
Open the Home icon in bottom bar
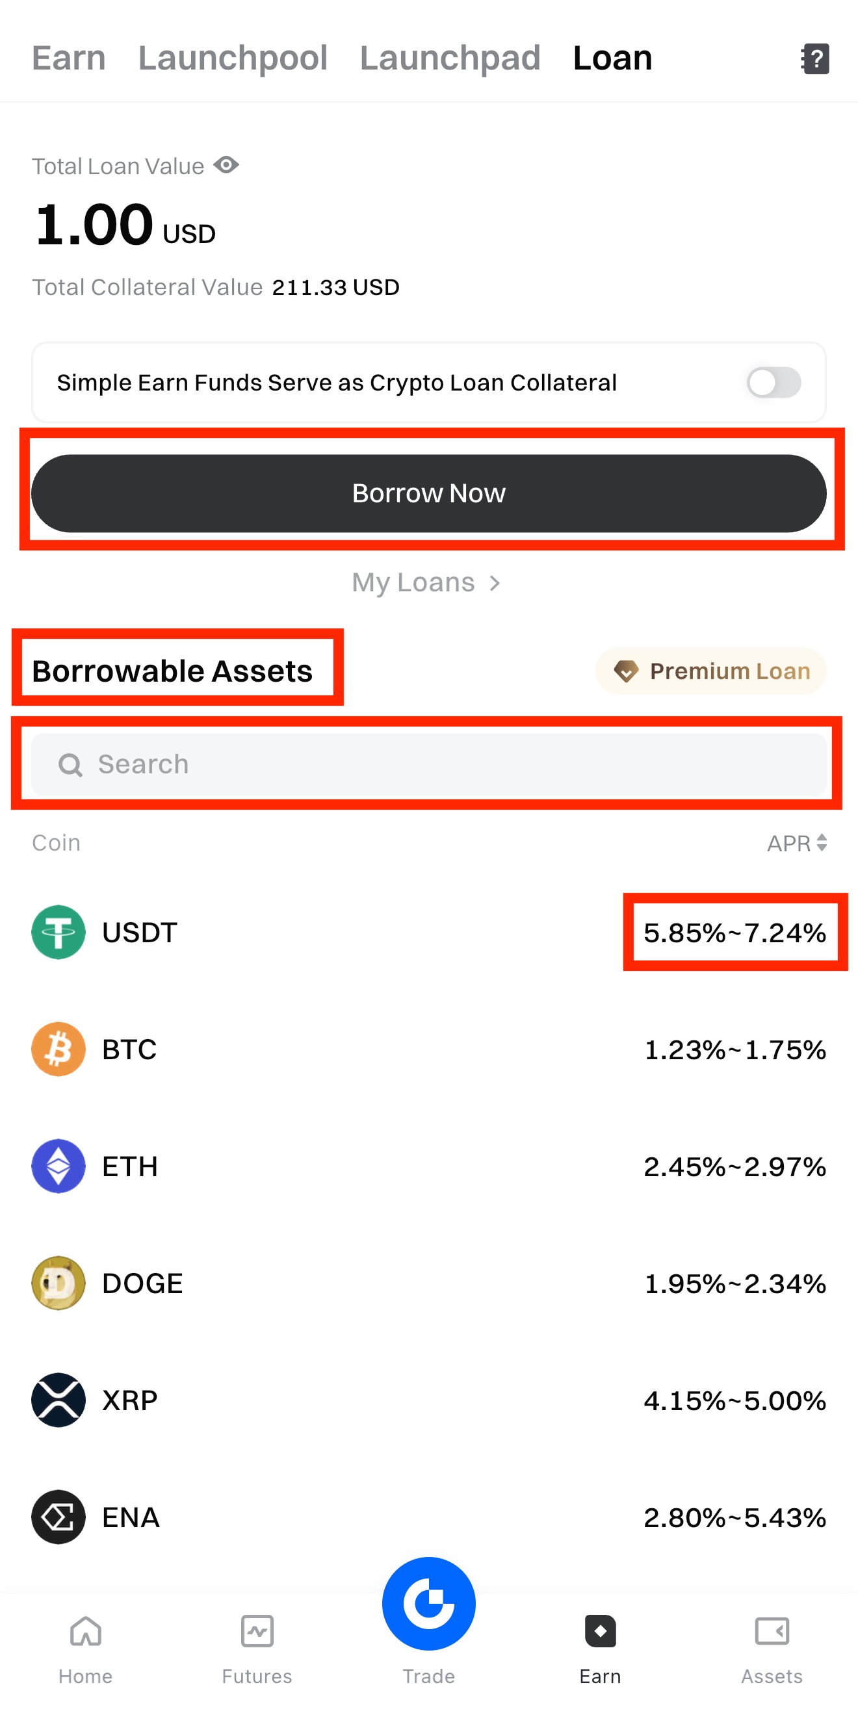click(x=86, y=1632)
